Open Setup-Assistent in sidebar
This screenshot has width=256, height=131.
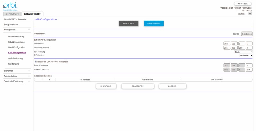click(11, 24)
